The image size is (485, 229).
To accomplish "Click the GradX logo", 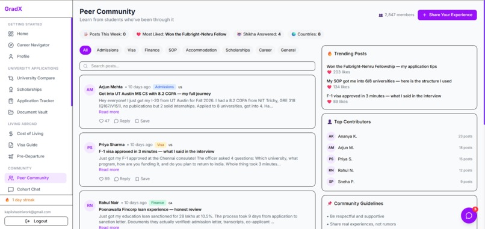I will [x=13, y=9].
